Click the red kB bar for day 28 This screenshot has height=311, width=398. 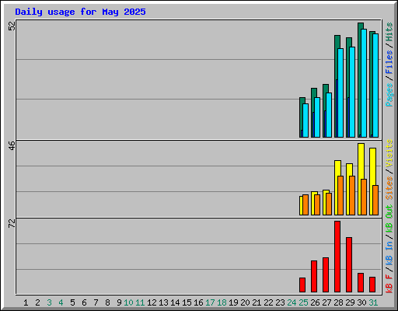[337, 257]
